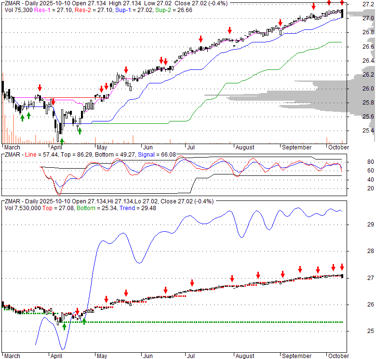Screen dimensions: 376x359
Task: Click the Line = 57.44 oscillator label
Action: 41,154
